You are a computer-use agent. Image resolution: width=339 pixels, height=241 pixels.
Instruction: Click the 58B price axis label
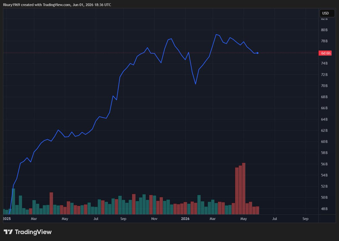pos(324,153)
